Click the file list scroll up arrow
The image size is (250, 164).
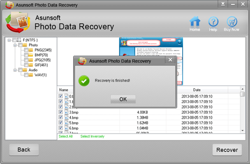(243, 89)
